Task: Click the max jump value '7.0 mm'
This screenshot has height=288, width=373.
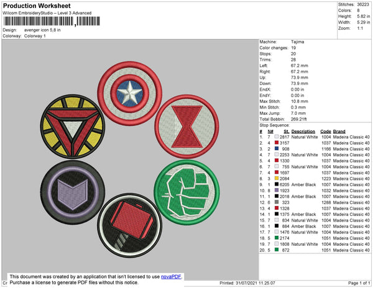Action: point(298,113)
